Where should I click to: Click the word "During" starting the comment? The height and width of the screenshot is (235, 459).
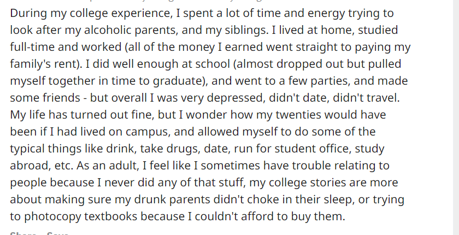[x=28, y=13]
